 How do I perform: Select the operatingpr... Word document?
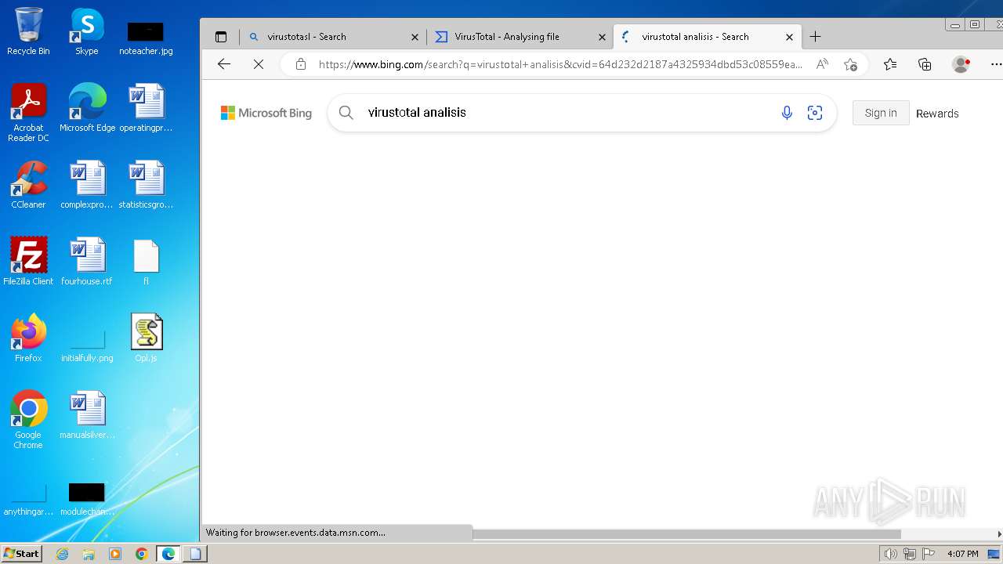pos(146,108)
